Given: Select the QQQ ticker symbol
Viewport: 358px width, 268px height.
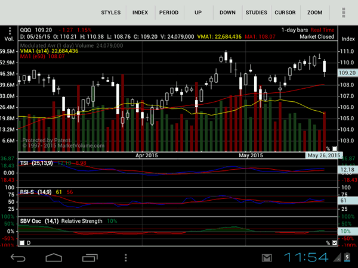Looking at the screenshot, I should click(26, 30).
